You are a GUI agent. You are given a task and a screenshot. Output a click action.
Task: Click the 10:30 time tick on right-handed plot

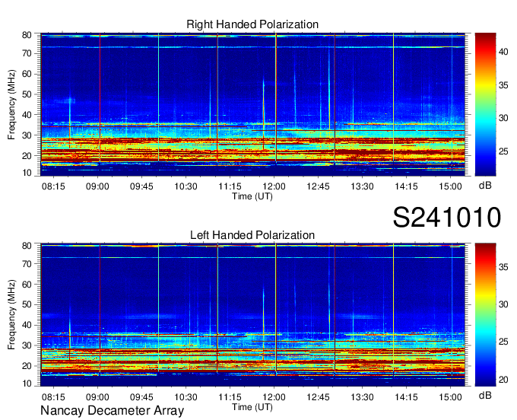[x=186, y=186]
